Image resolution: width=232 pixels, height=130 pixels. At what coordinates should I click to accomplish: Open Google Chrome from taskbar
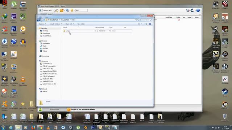coord(41,127)
